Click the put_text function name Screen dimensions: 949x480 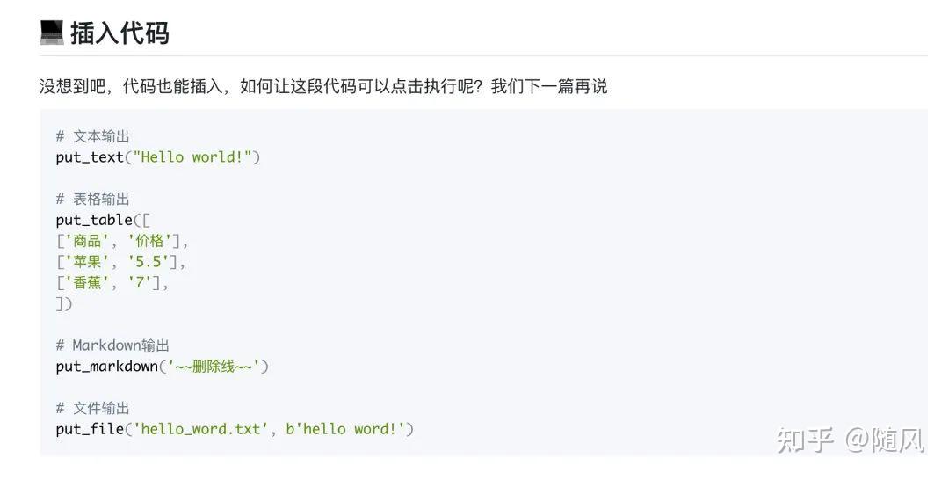[90, 157]
